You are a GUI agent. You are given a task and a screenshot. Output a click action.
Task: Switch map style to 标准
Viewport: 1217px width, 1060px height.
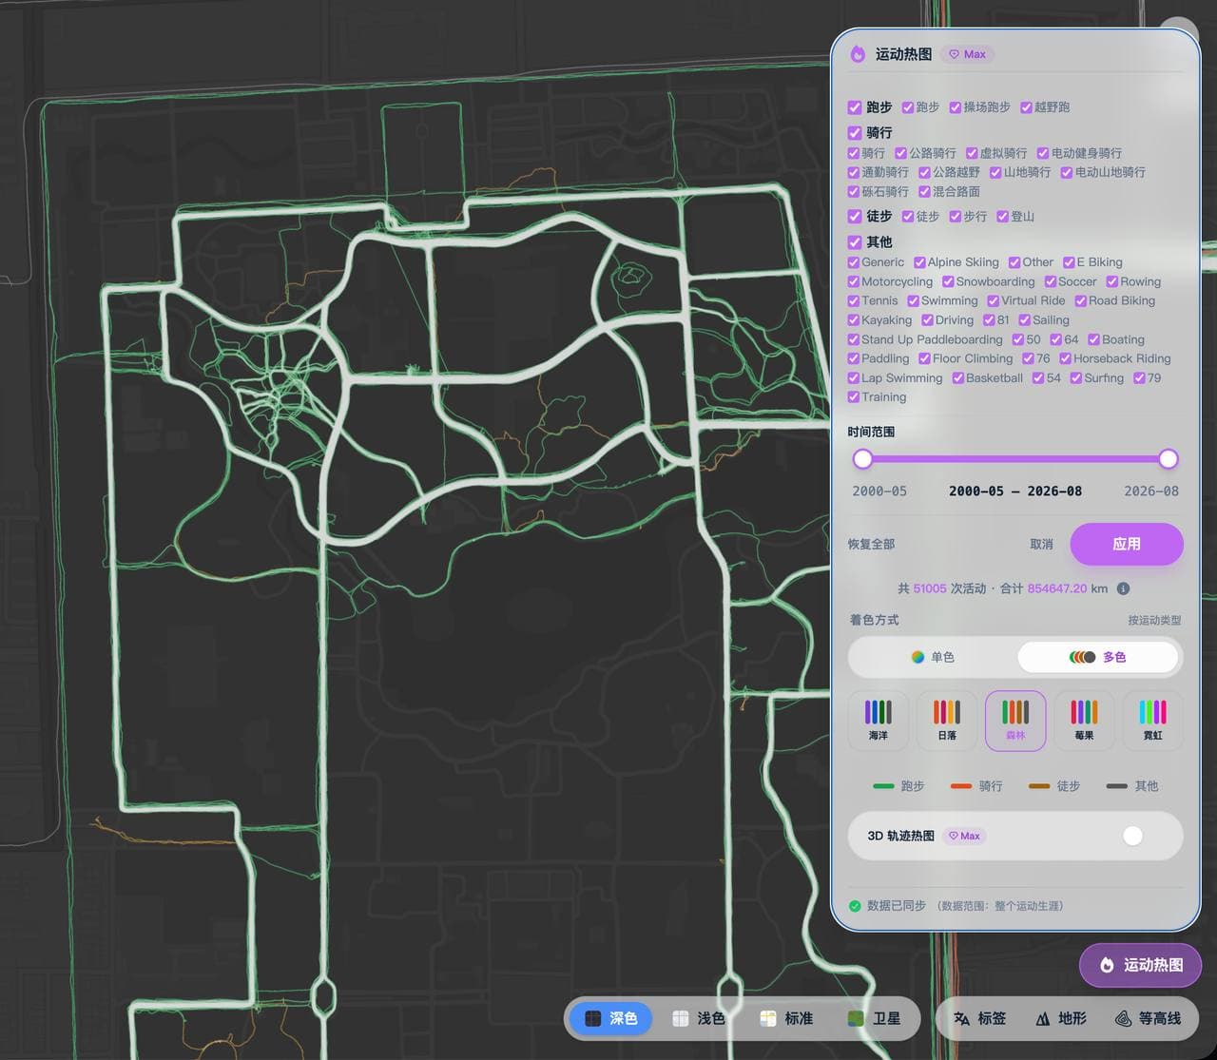click(786, 1018)
